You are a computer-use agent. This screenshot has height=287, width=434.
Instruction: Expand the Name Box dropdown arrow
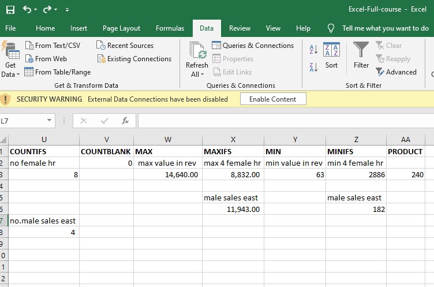pos(49,120)
